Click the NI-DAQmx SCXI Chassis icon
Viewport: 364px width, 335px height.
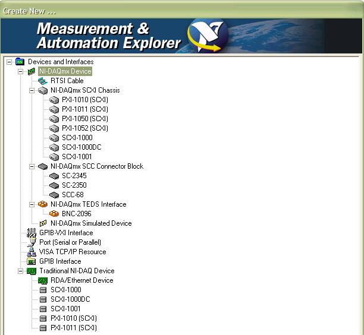(x=43, y=90)
